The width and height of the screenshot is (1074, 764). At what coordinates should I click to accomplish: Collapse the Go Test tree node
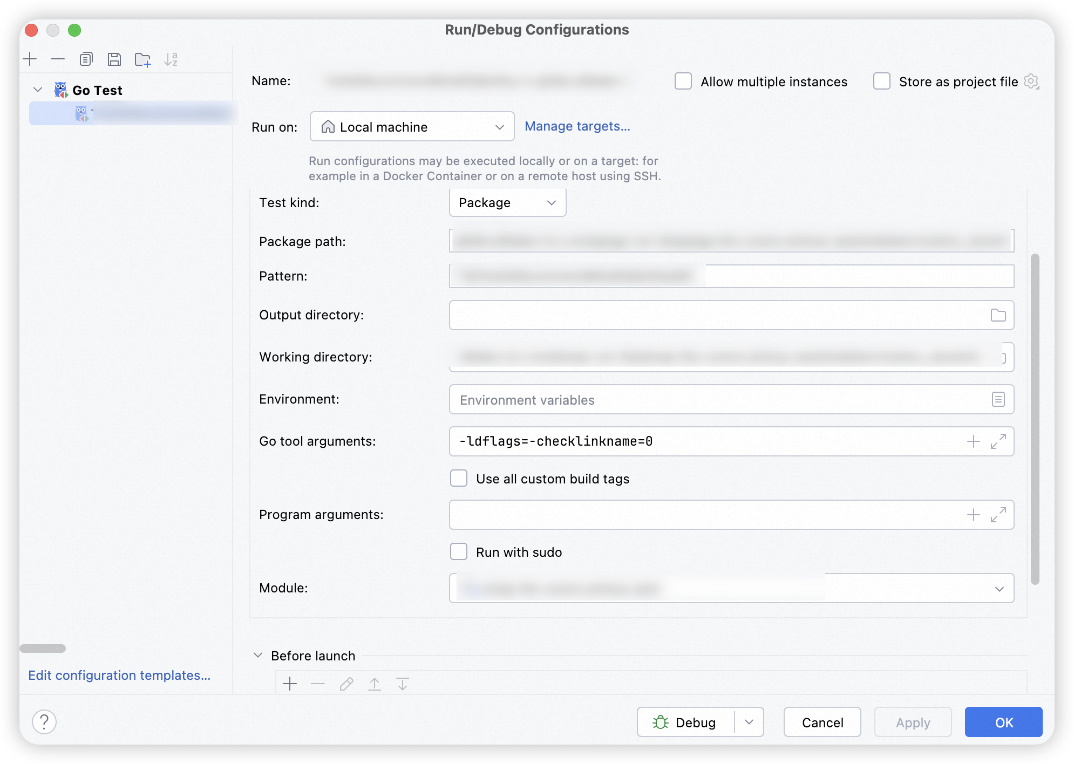[38, 90]
